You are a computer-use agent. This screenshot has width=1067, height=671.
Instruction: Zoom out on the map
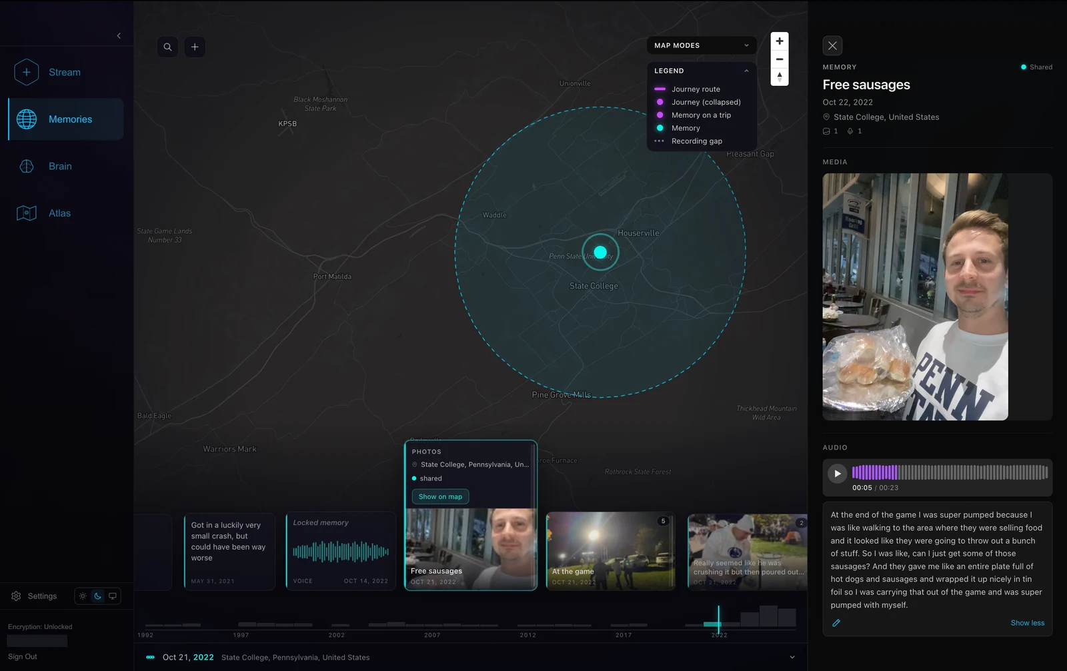[780, 59]
